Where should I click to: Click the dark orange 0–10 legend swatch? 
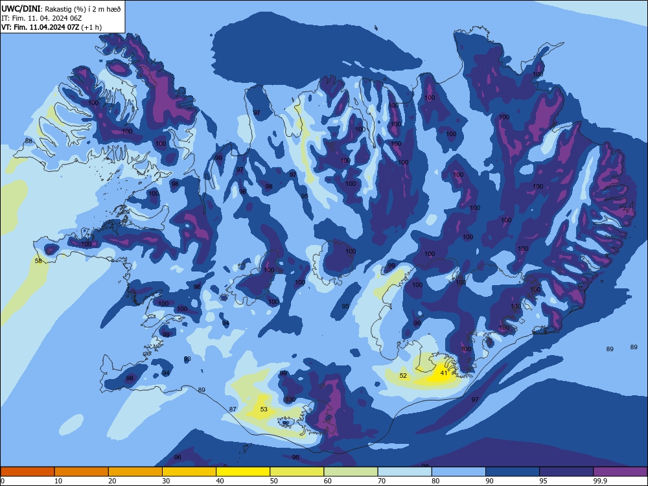tap(27, 472)
